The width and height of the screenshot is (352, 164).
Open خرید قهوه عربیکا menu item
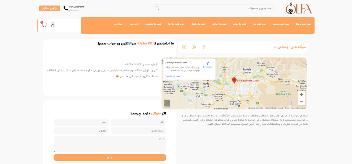(304, 24)
